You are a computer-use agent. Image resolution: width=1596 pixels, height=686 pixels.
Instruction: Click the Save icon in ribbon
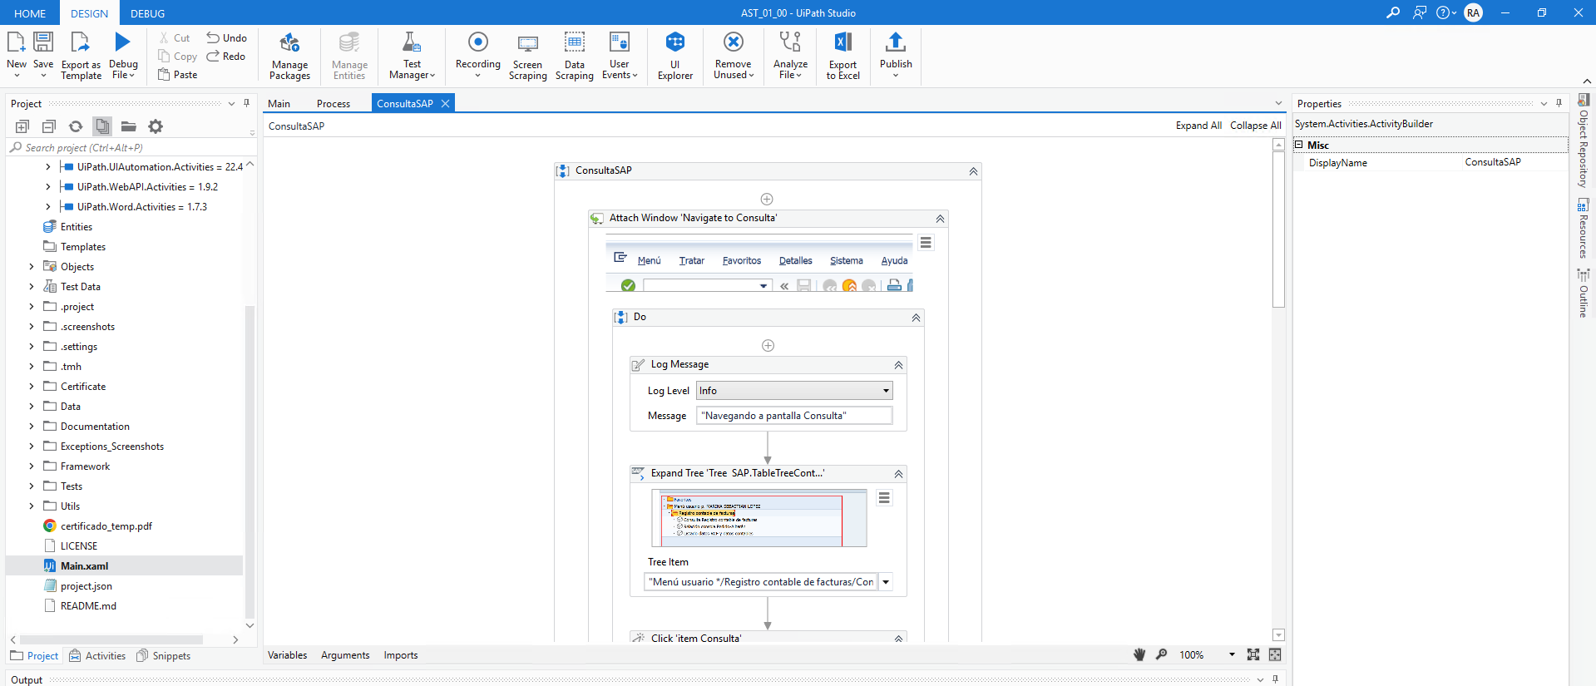point(43,42)
